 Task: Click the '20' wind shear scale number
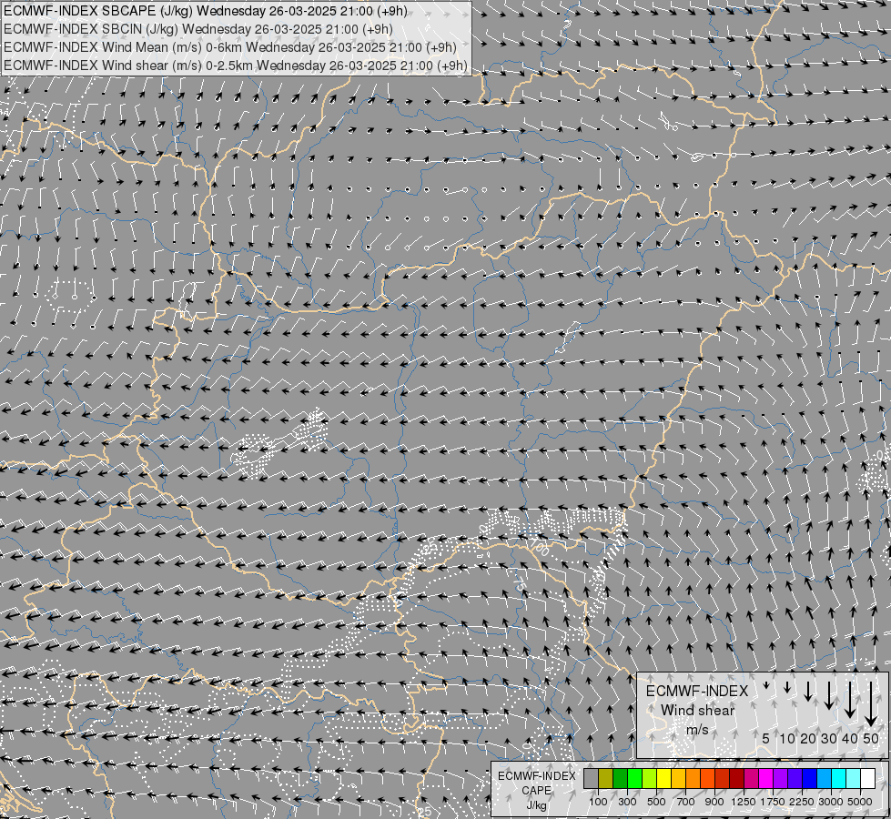click(808, 738)
